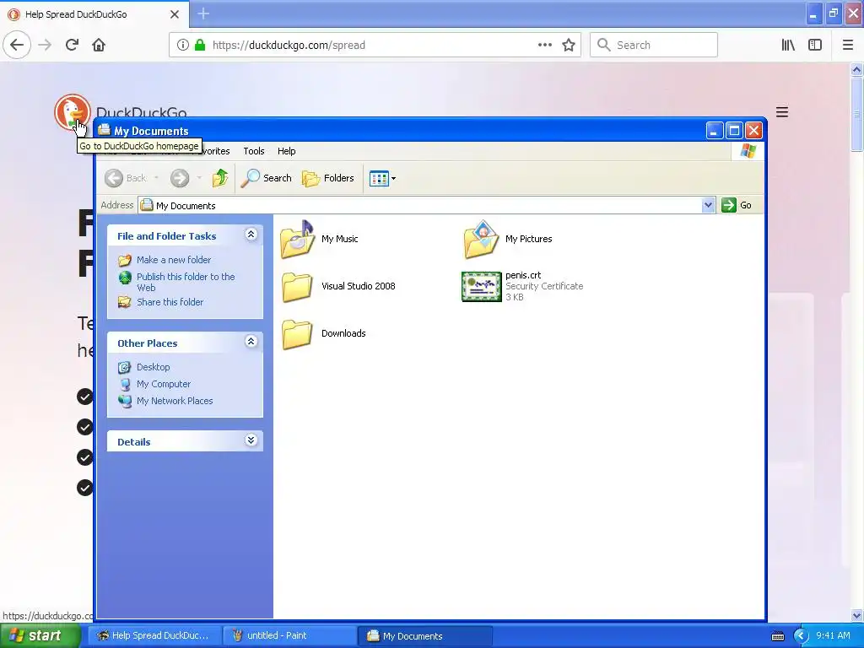Select the Downloads folder icon
This screenshot has height=648, width=864.
tap(297, 334)
